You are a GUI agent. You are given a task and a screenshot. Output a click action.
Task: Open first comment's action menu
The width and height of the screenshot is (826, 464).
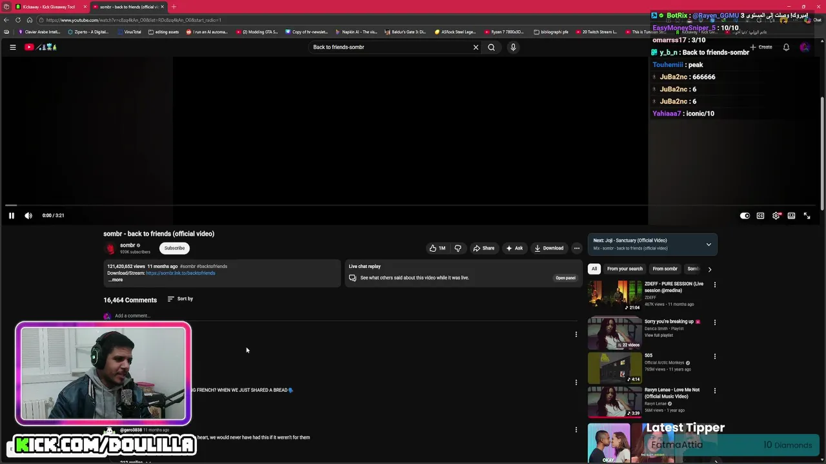click(x=576, y=334)
